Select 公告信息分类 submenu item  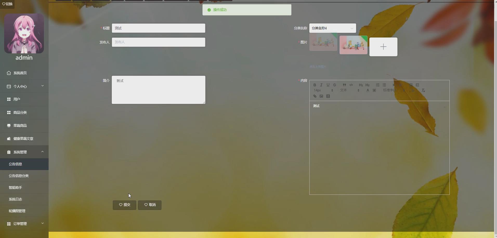(x=24, y=176)
